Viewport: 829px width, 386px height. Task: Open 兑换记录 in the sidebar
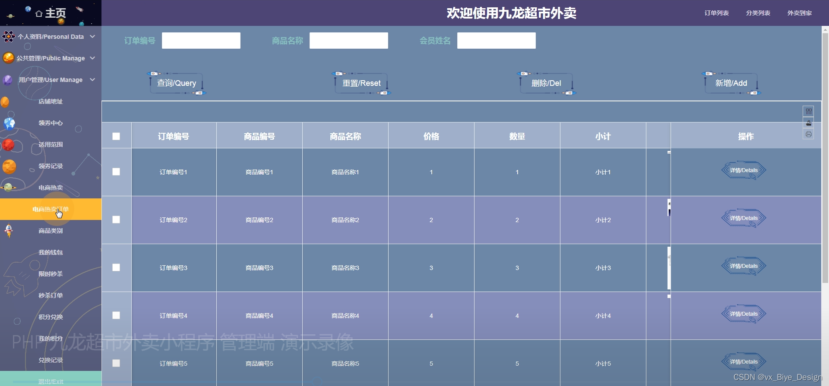click(x=51, y=360)
